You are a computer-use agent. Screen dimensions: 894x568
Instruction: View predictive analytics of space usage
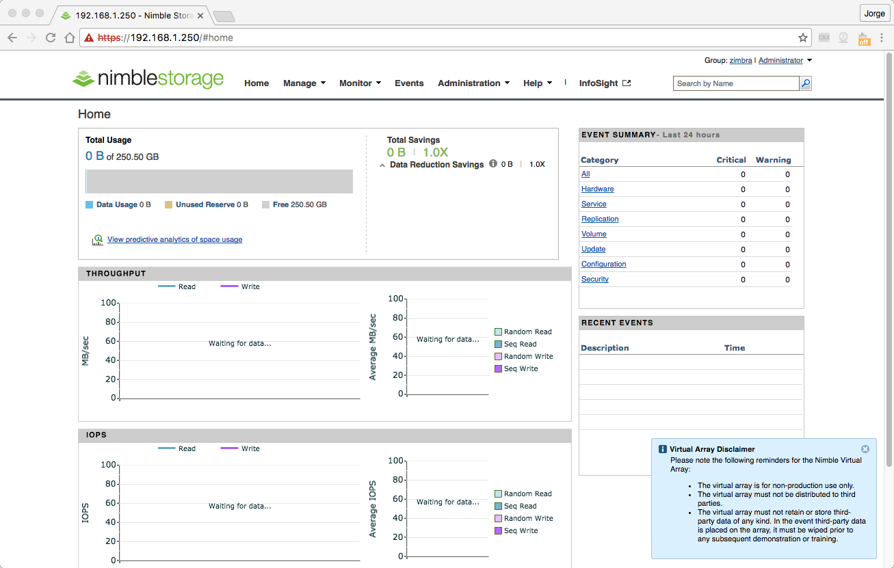coord(174,240)
